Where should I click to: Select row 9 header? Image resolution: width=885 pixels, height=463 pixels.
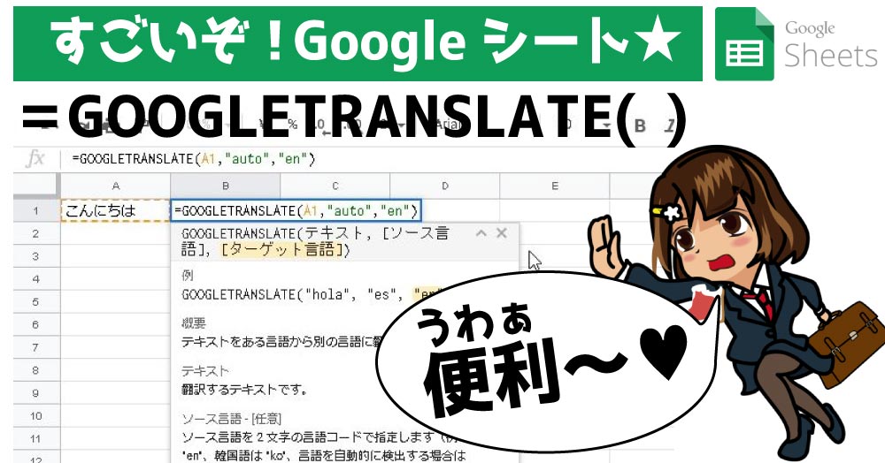pos(36,393)
